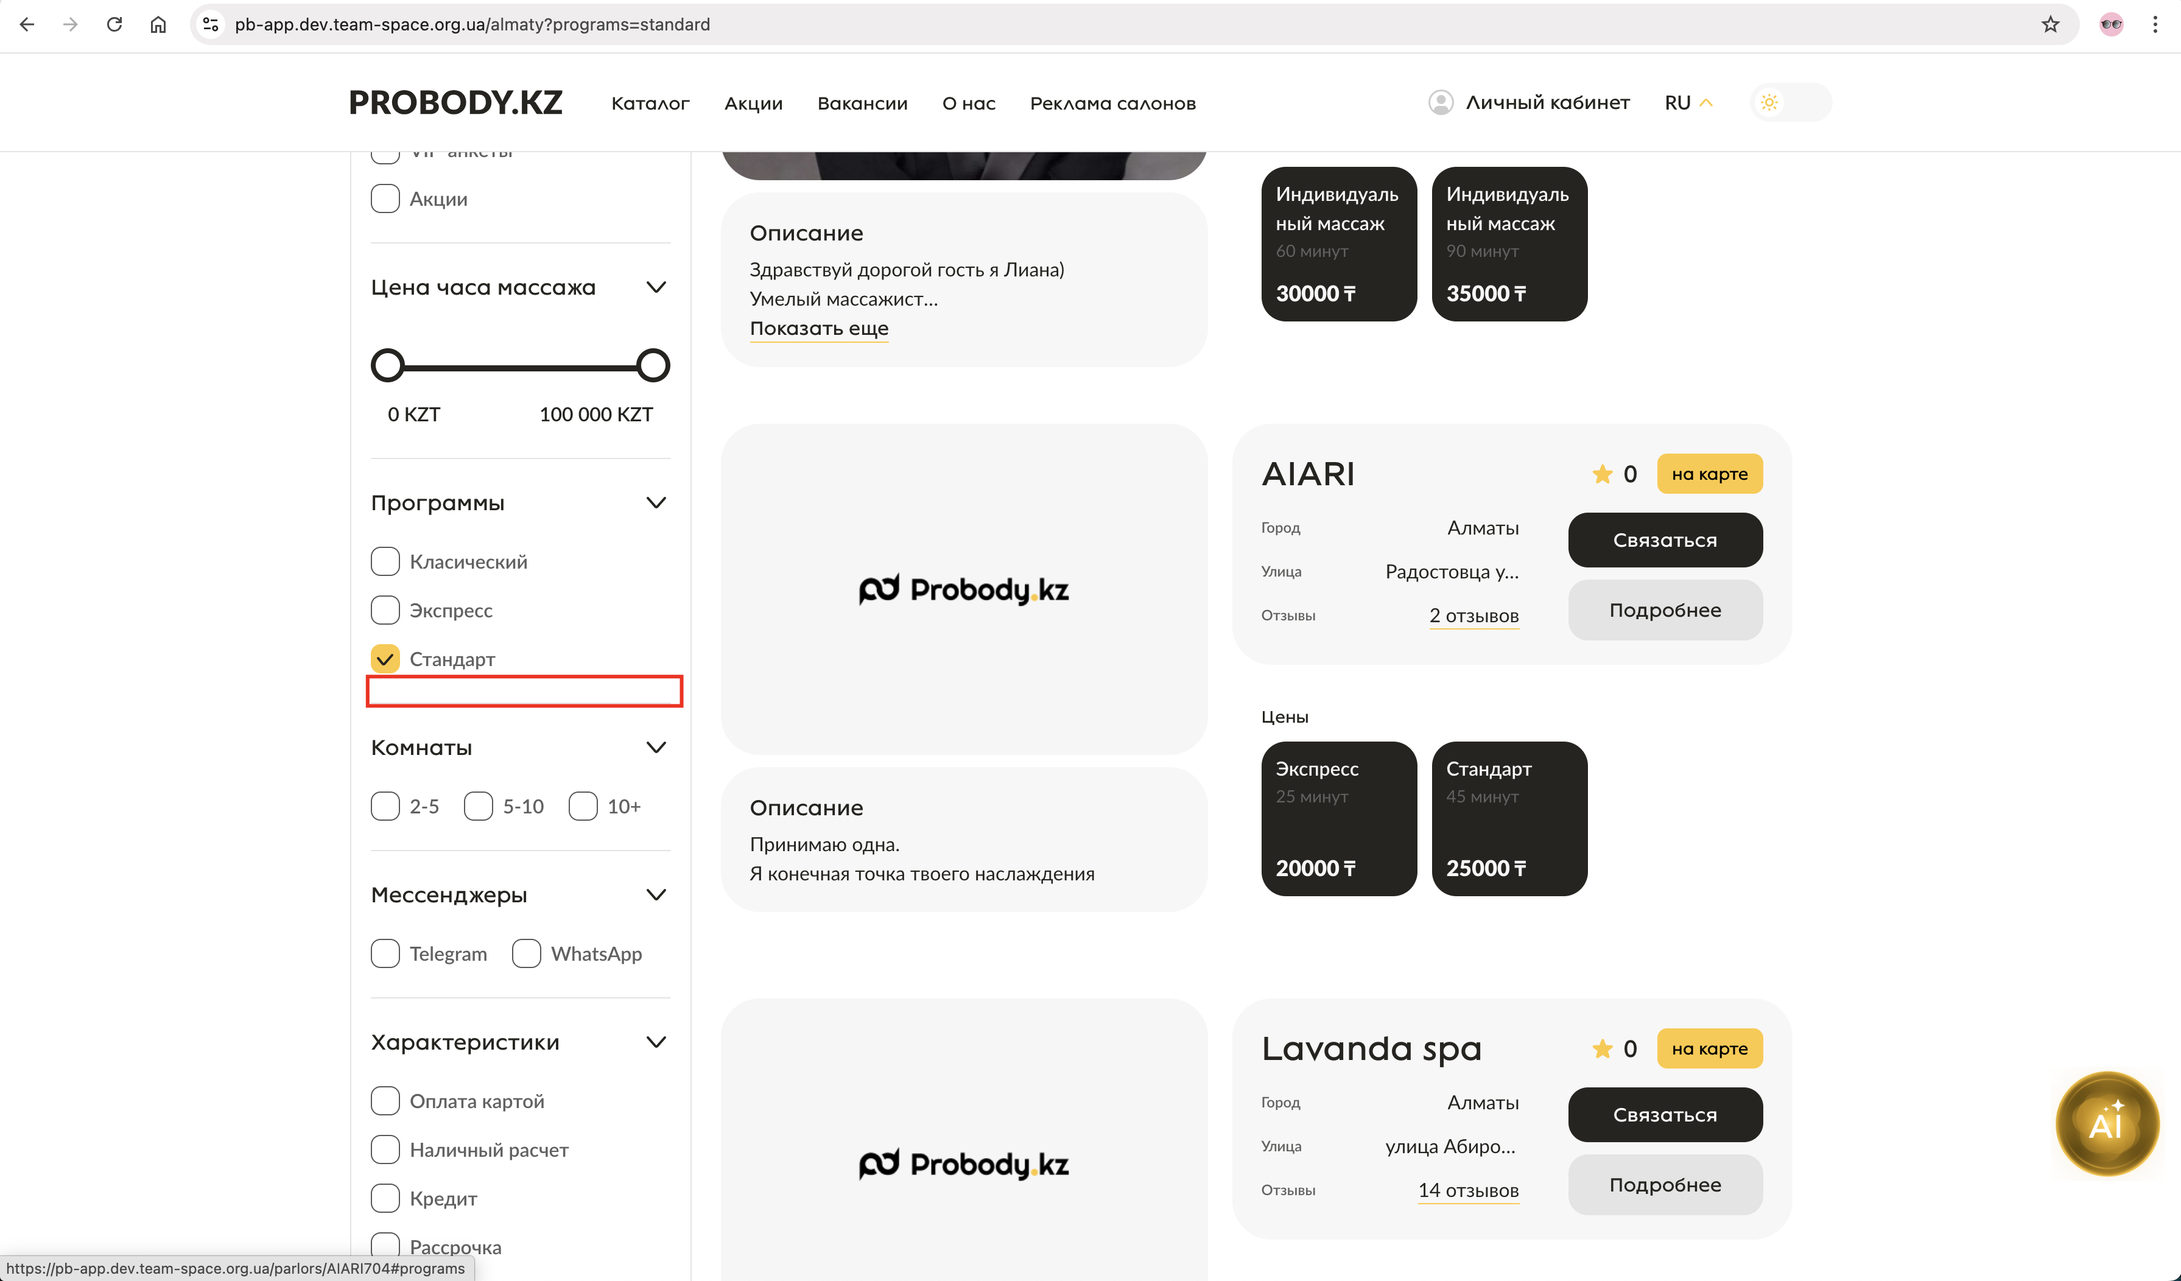This screenshot has width=2181, height=1281.
Task: Click the site info icon in address bar
Action: 210,24
